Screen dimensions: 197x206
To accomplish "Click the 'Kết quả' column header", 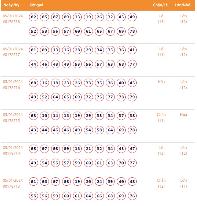I will click(x=36, y=5).
